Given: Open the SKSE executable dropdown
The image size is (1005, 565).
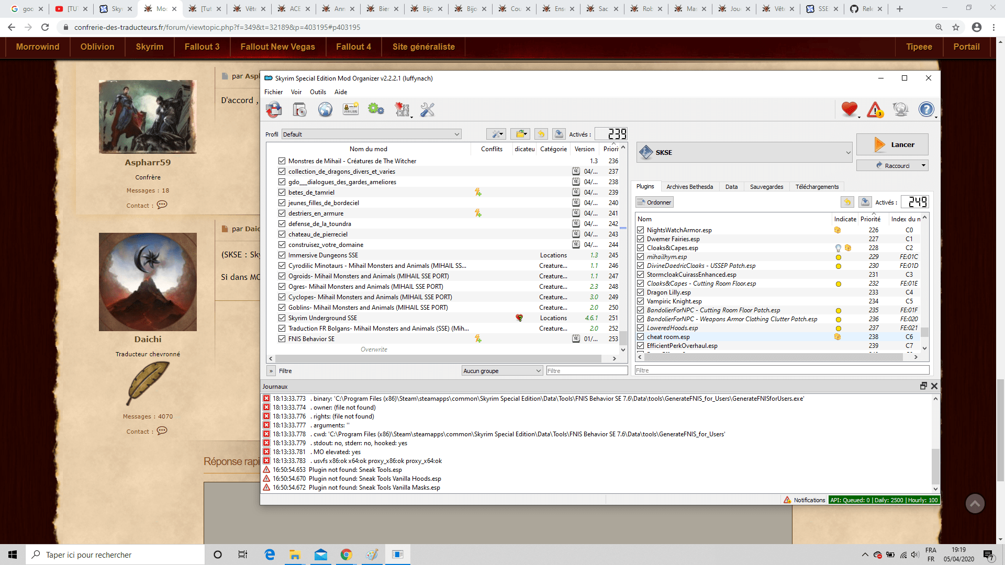Looking at the screenshot, I should [744, 152].
